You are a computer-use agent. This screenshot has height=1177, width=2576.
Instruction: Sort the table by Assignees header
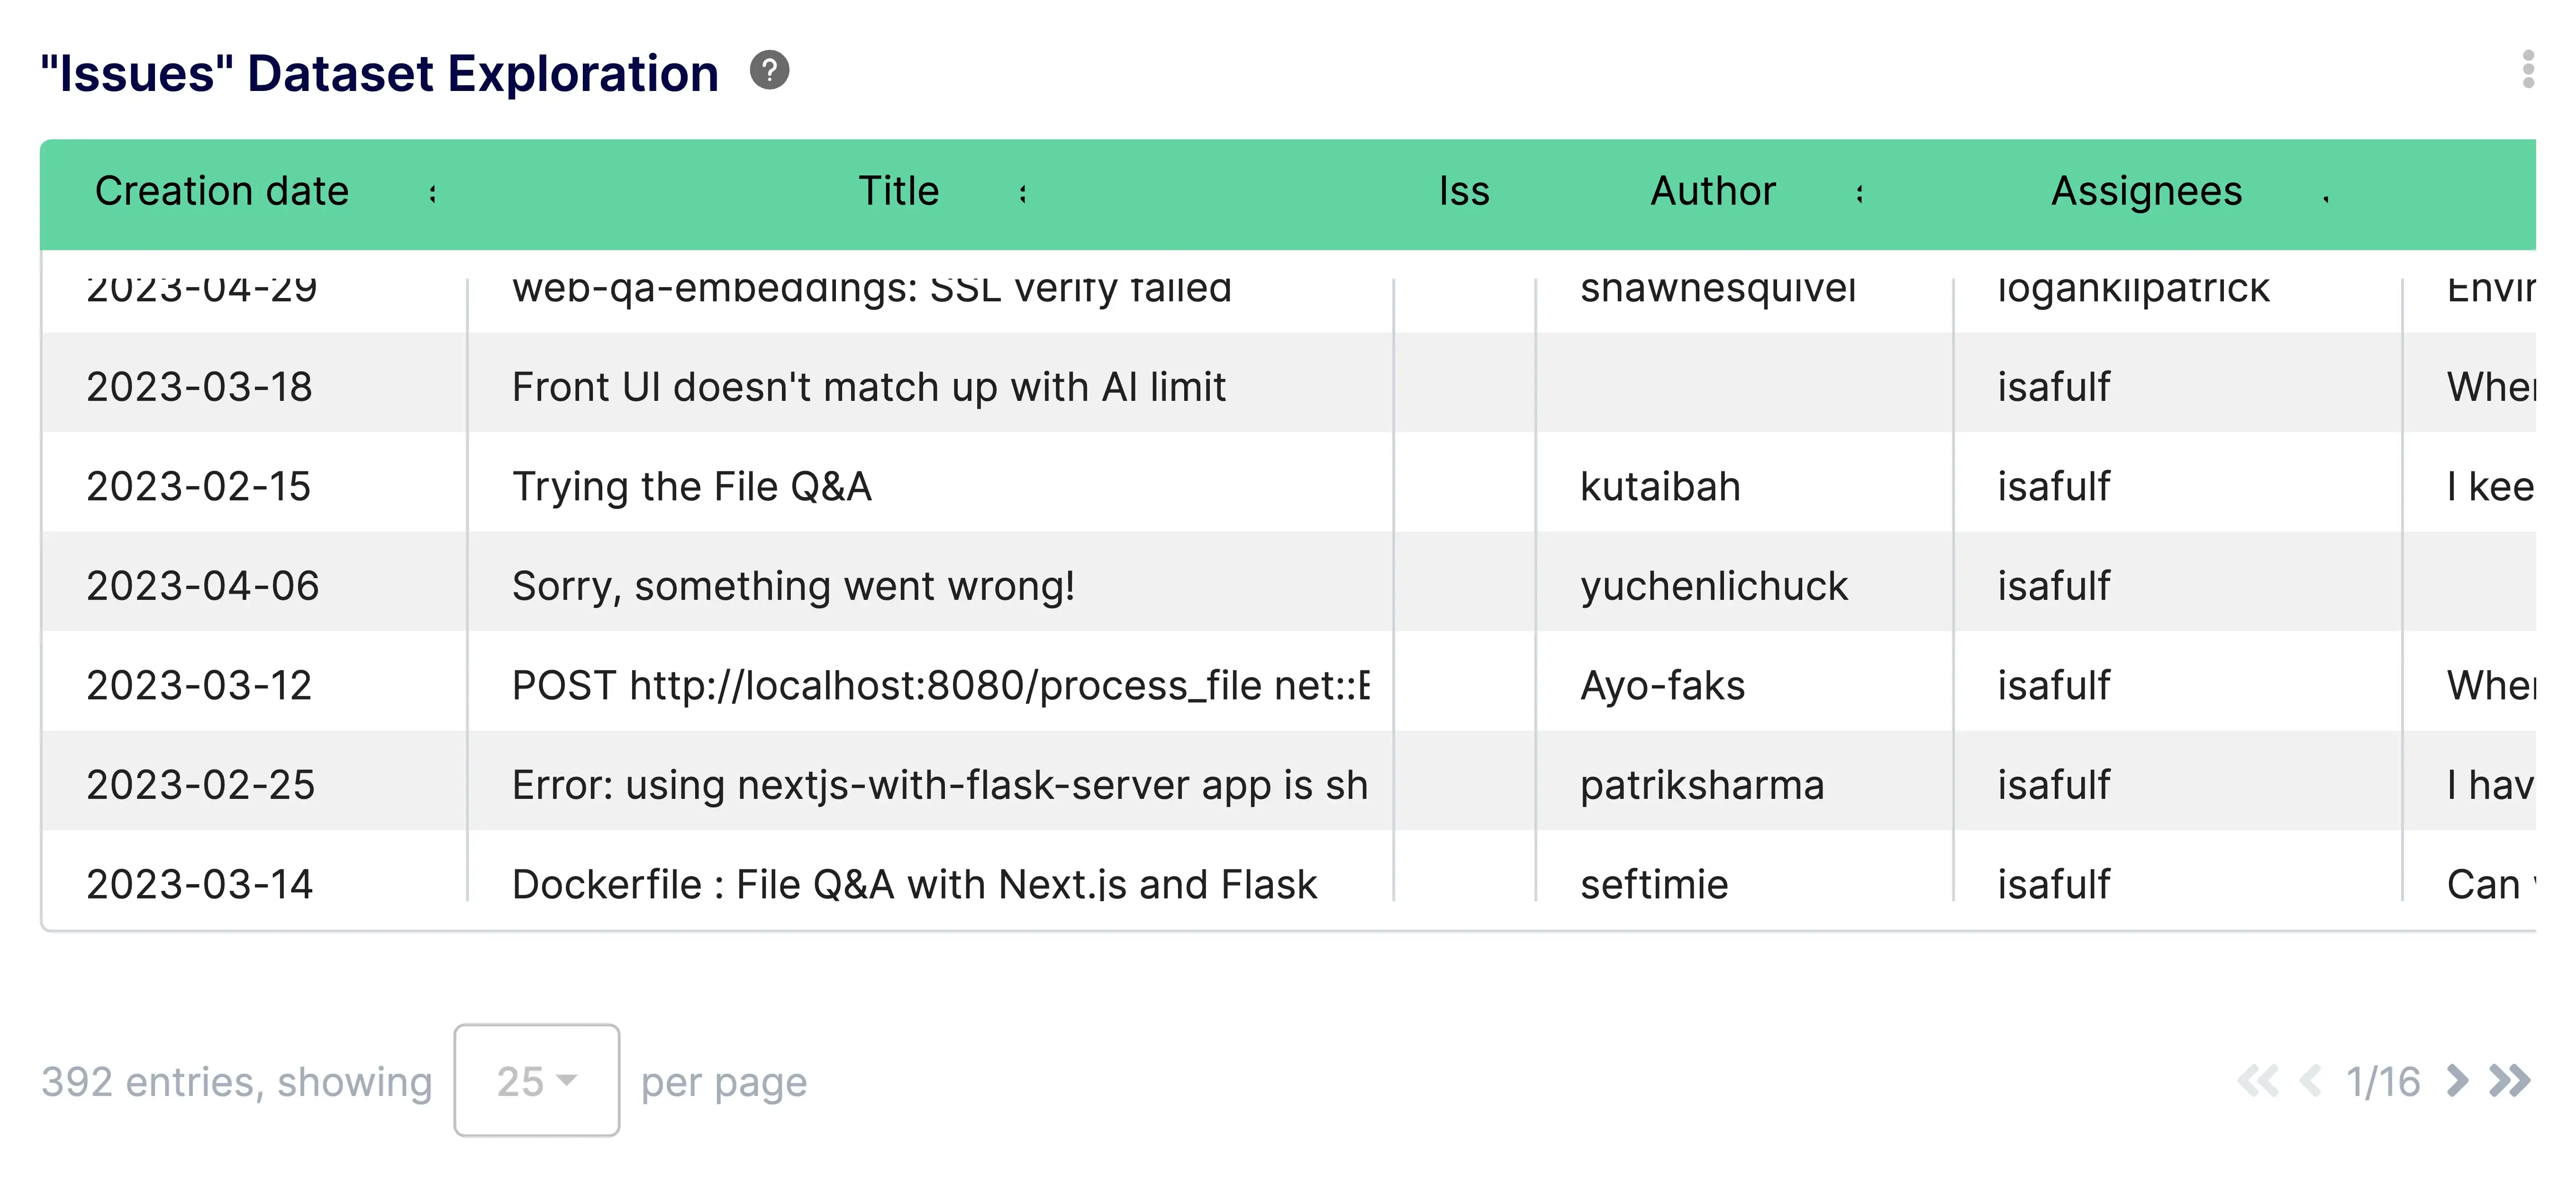2146,190
